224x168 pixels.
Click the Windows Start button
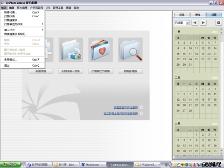[10, 165]
